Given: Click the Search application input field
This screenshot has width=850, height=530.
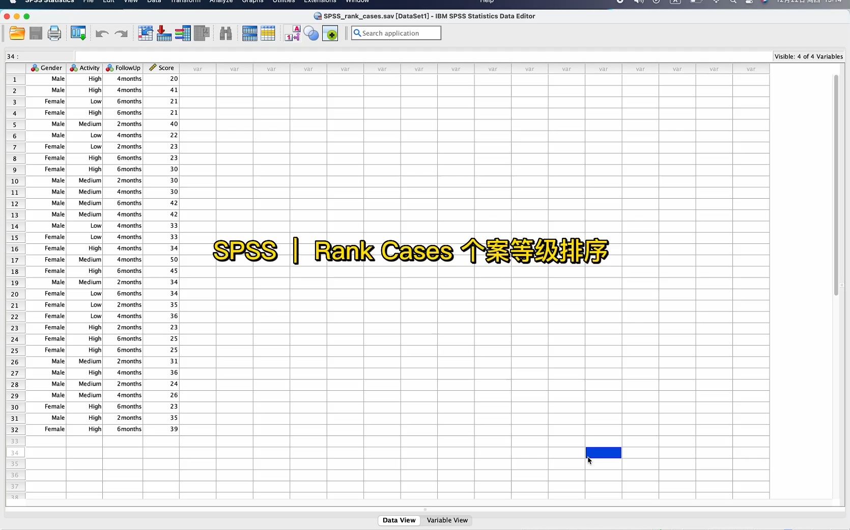Looking at the screenshot, I should point(396,33).
